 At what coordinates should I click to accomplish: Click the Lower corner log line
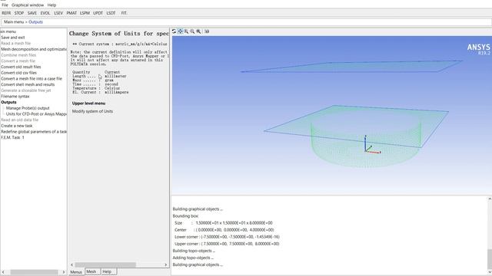[228, 237]
